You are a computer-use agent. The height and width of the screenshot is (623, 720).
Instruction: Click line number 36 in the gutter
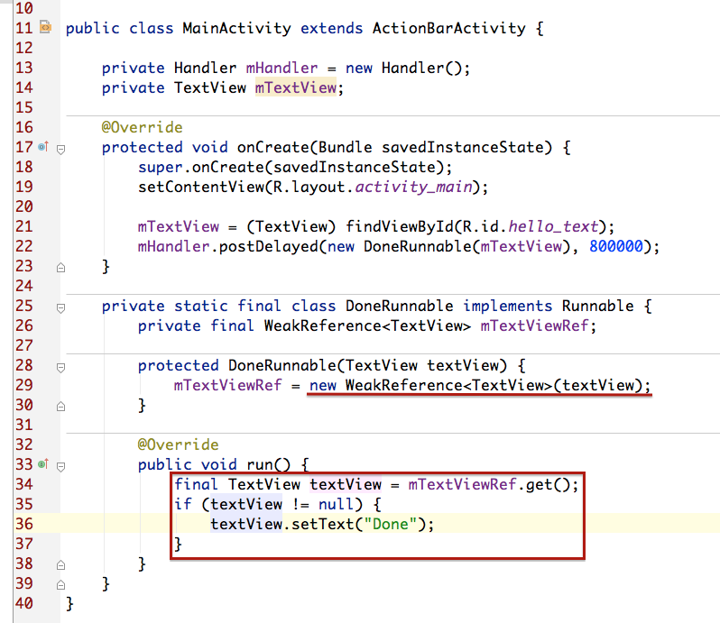click(x=24, y=524)
